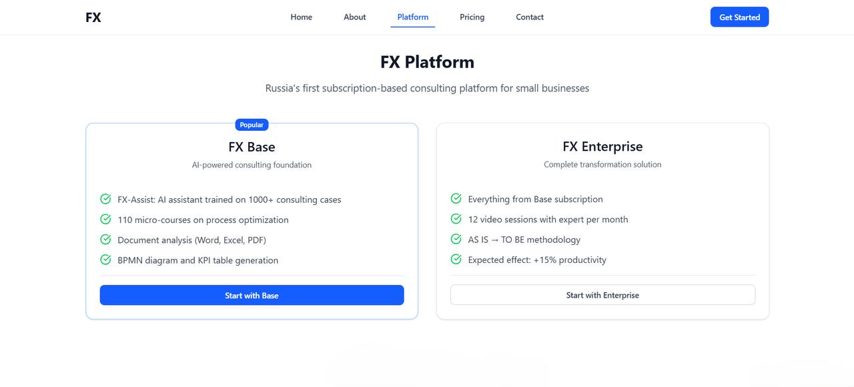Open the Home navigation item
The image size is (854, 387).
coord(301,17)
